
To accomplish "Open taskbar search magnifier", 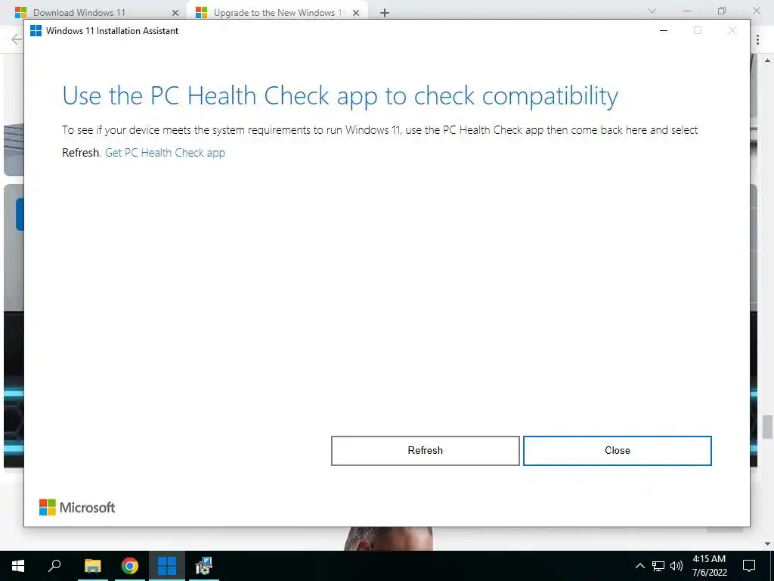I will click(x=54, y=566).
